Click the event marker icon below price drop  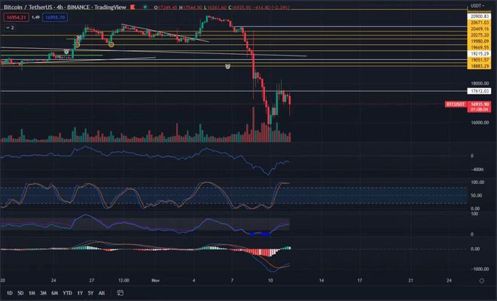click(x=228, y=66)
